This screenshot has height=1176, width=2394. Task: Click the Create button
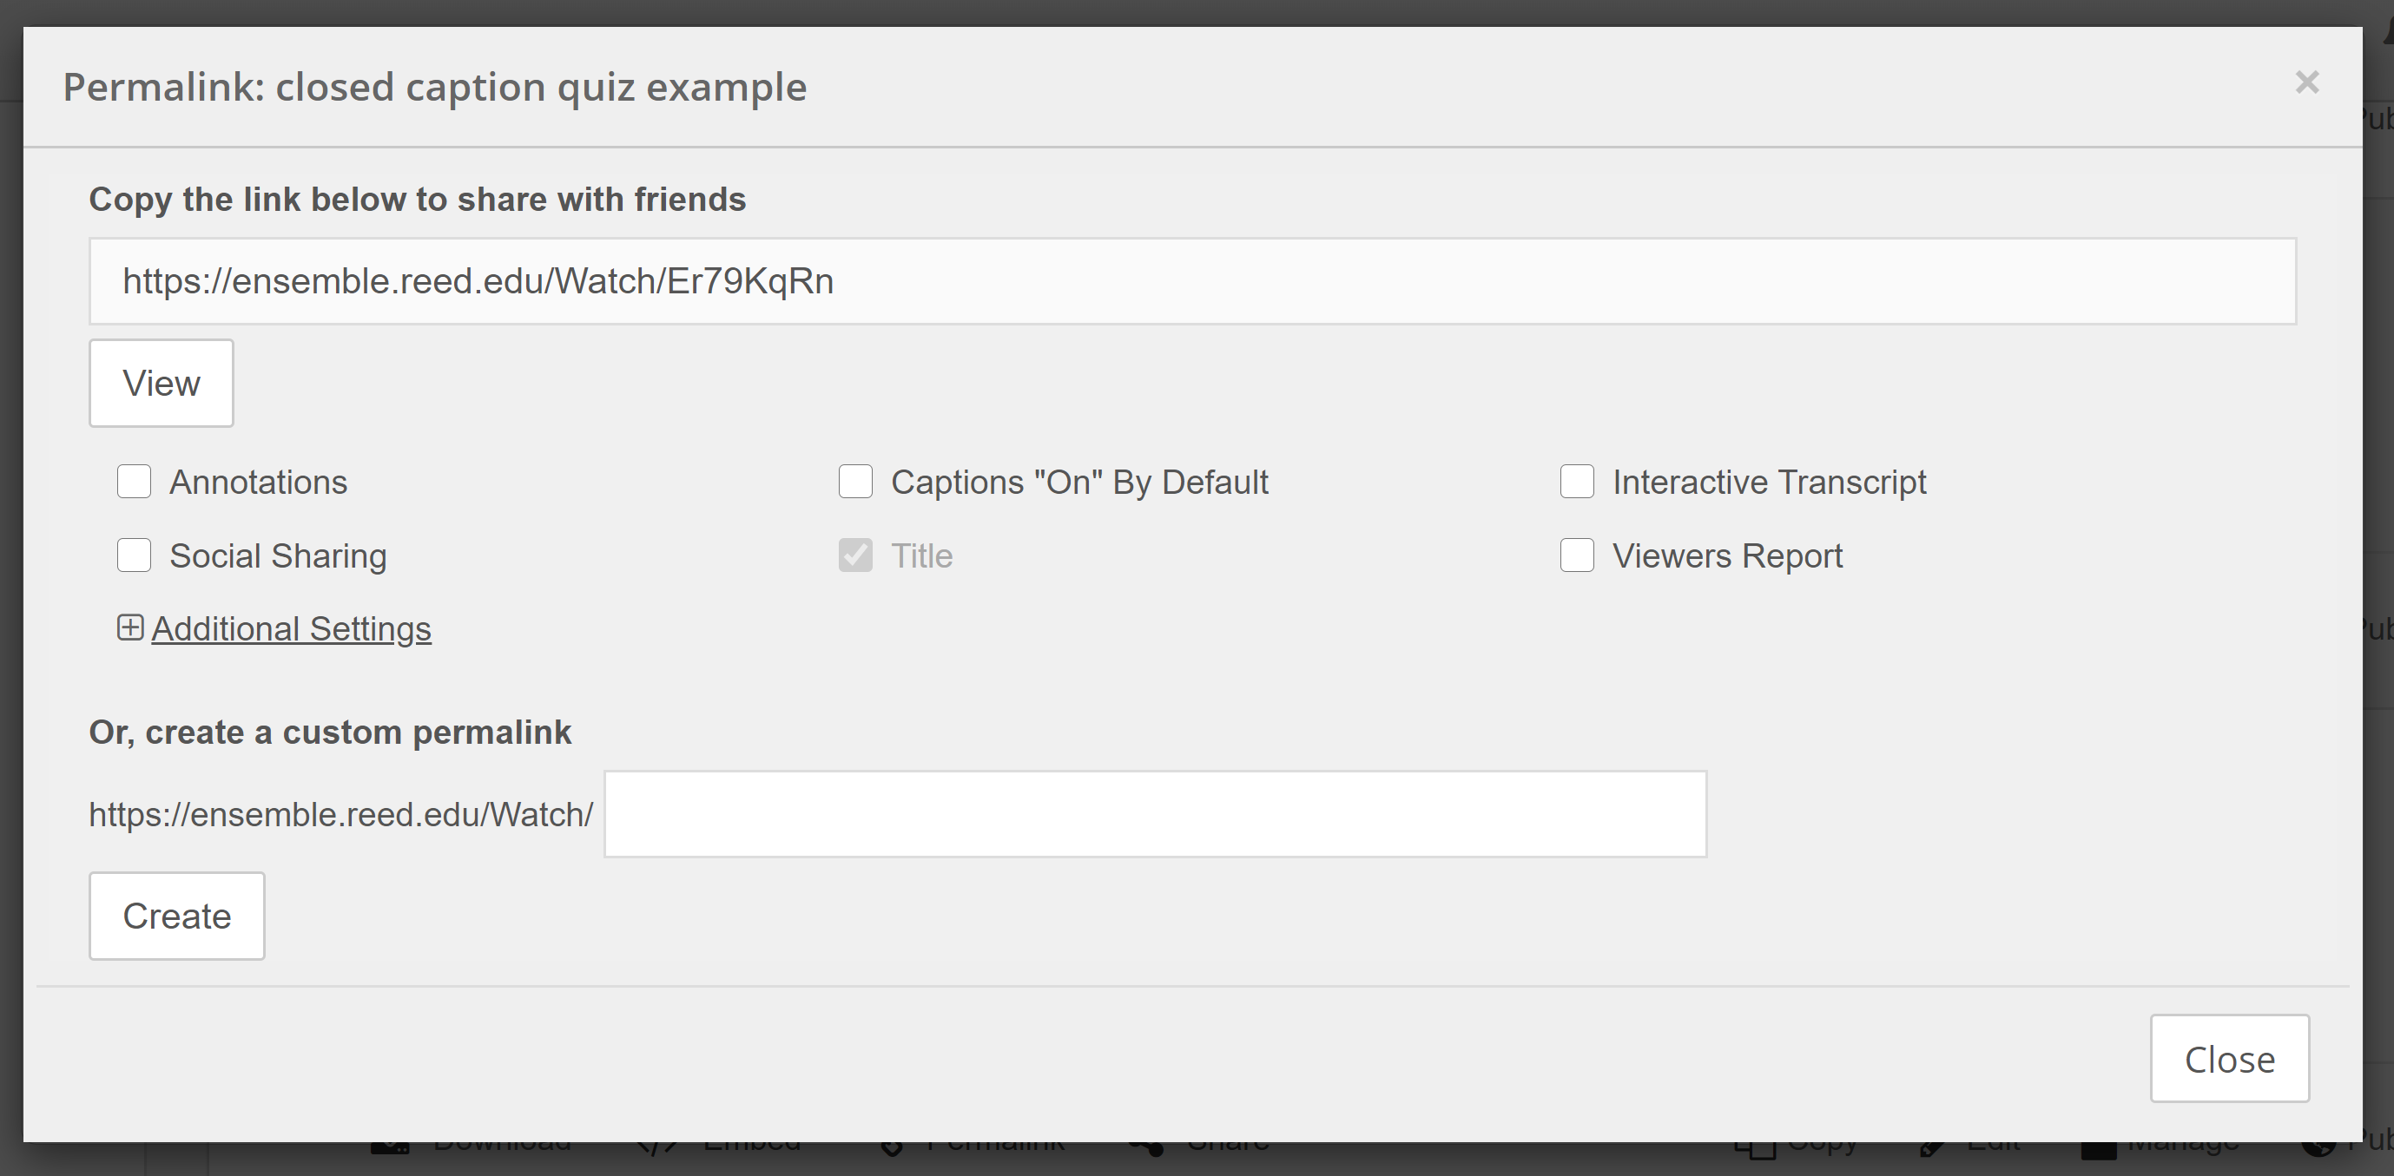pos(176,916)
